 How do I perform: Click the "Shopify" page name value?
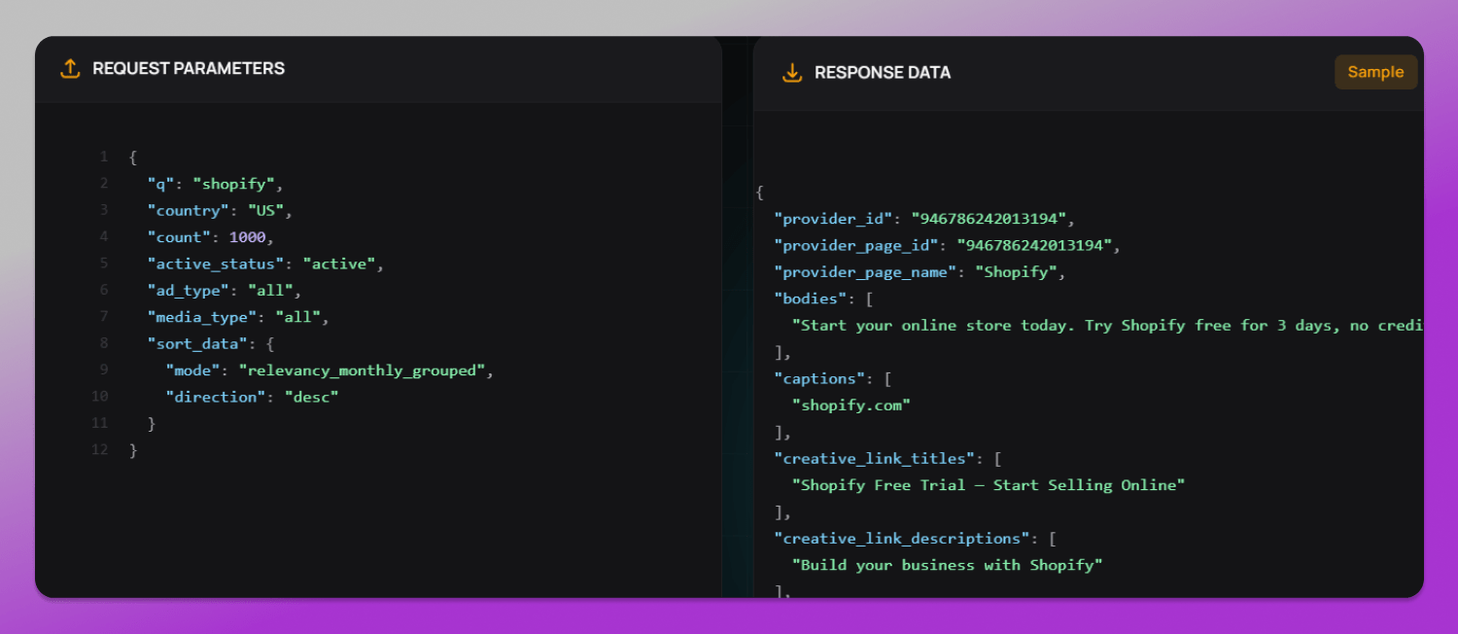(x=1016, y=272)
